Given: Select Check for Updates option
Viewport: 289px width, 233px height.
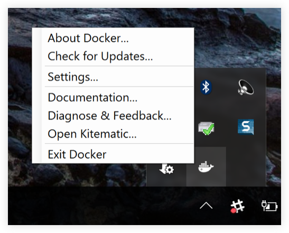Looking at the screenshot, I should (113, 56).
